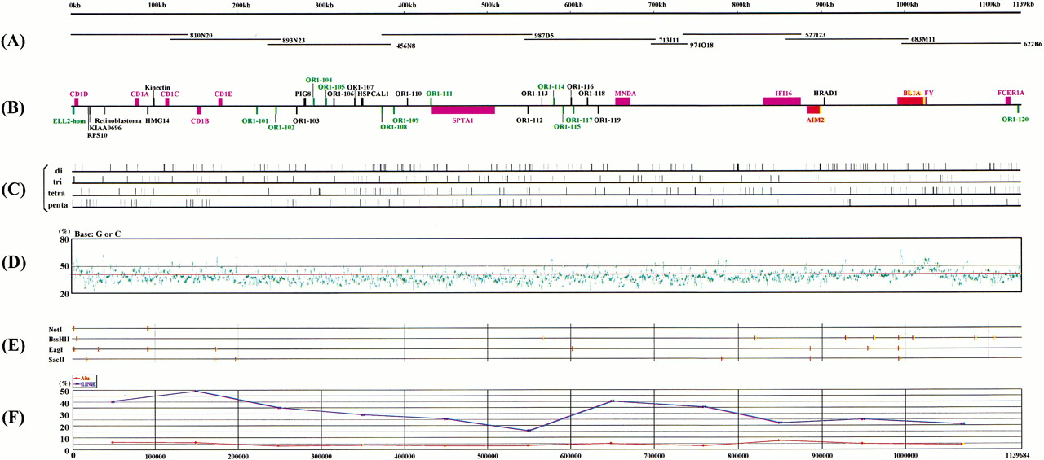Click the Alu legend entry
1044x460 pixels.
85,377
